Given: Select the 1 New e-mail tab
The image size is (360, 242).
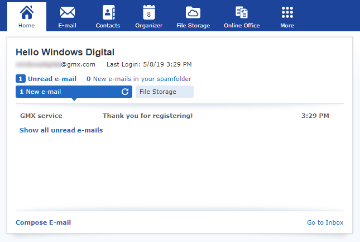Looking at the screenshot, I should point(74,92).
